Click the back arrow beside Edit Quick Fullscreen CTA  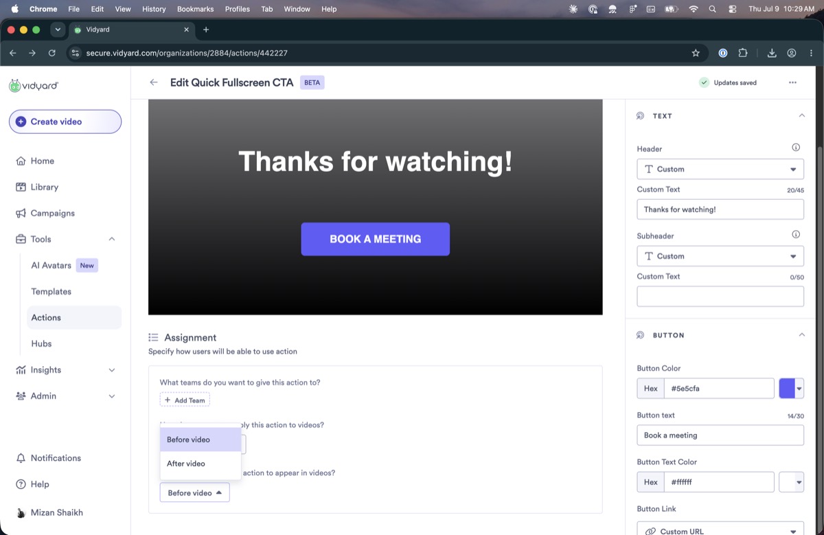pyautogui.click(x=154, y=82)
